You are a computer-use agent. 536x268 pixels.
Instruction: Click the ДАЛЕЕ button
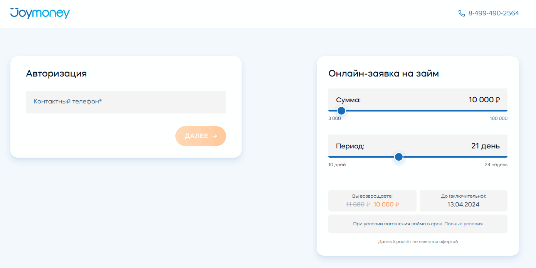coord(201,136)
